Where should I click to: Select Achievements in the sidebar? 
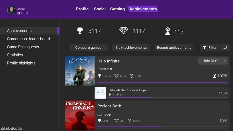coord(30,31)
